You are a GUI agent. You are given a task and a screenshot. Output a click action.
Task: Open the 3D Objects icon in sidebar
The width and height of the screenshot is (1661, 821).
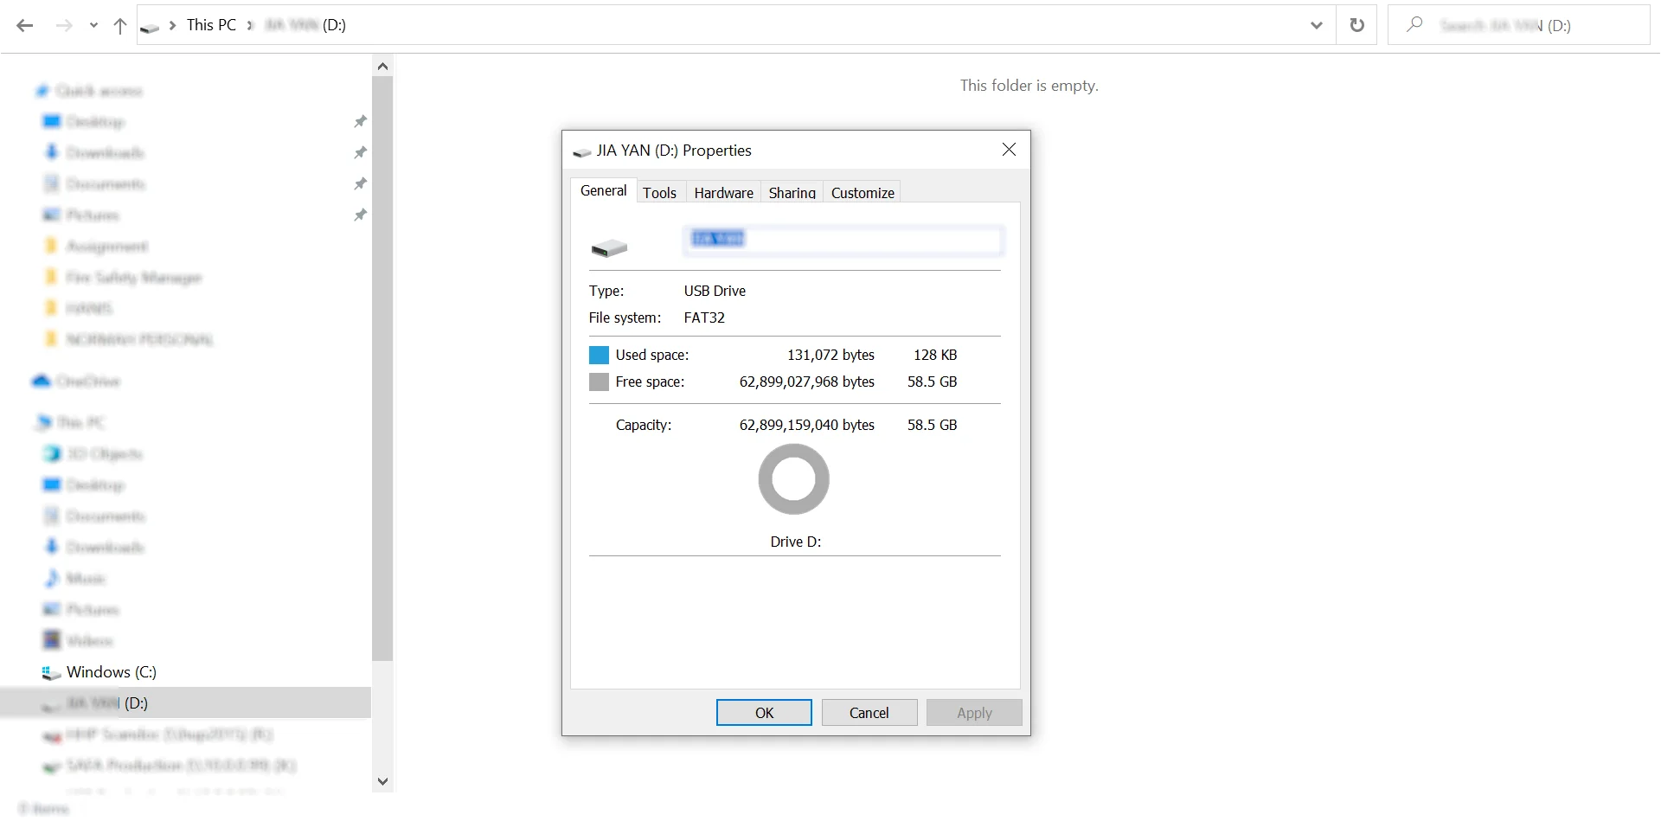click(x=52, y=454)
